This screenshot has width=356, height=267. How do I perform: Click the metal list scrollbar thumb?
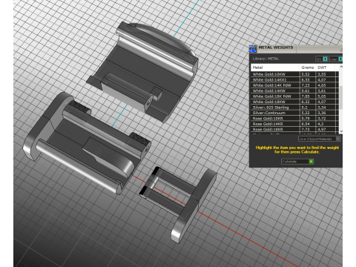pos(341,98)
